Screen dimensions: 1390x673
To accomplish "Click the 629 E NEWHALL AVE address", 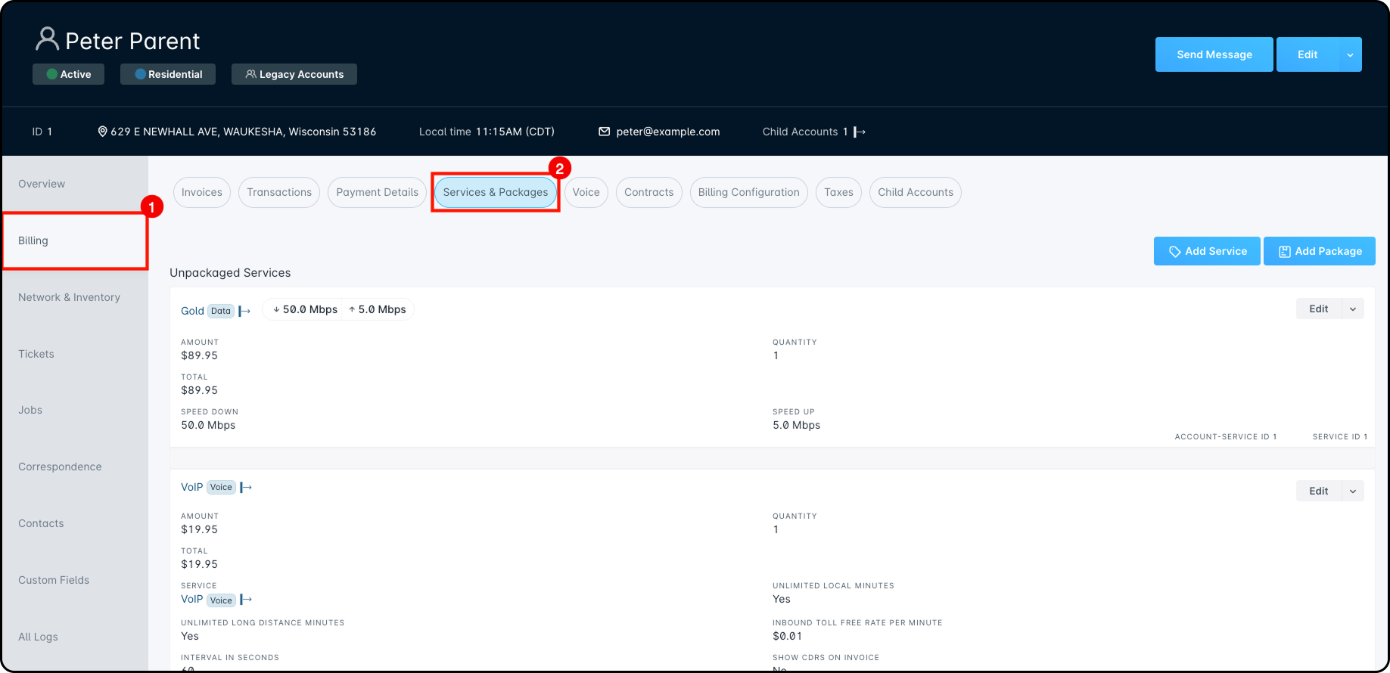I will point(244,132).
